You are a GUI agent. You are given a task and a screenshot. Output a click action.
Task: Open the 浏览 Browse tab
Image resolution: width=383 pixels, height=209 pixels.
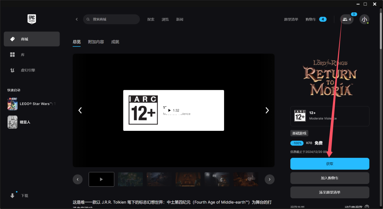click(165, 19)
